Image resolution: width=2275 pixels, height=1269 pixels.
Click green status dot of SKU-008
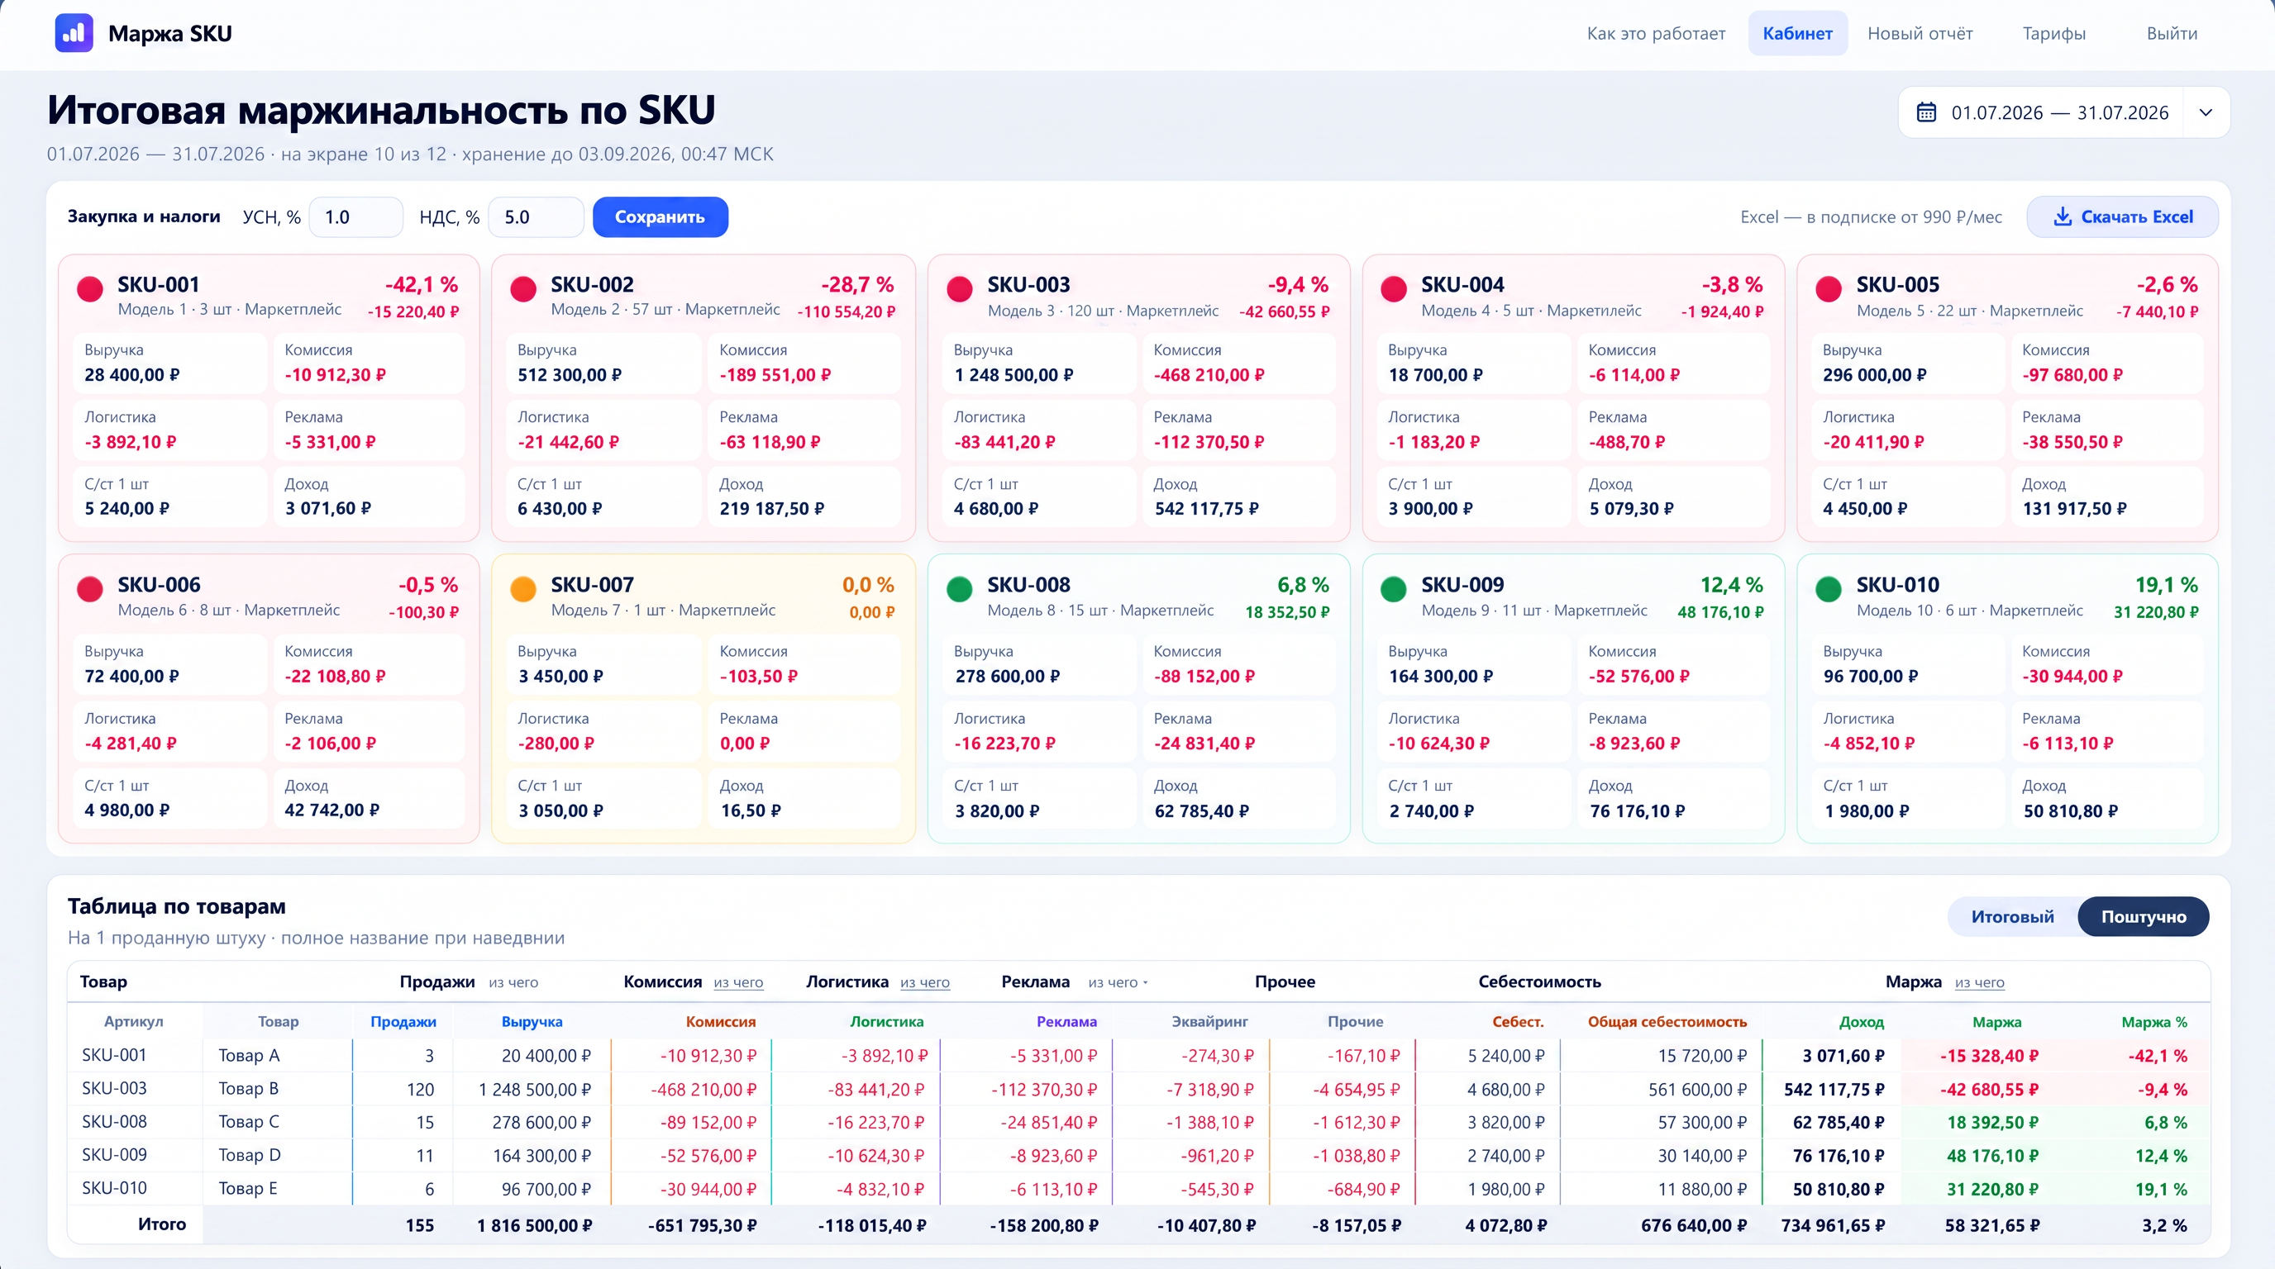coord(959,590)
